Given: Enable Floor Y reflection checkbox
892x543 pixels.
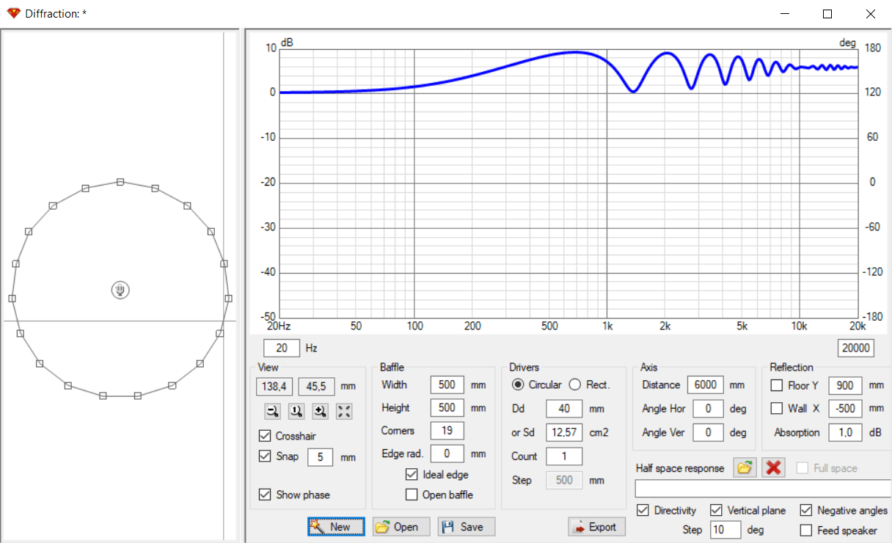Looking at the screenshot, I should click(777, 385).
